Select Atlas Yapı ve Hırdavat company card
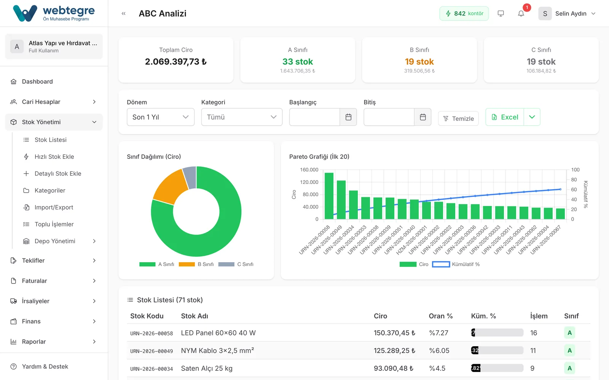Screen dimensions: 609x380 pyautogui.click(x=54, y=46)
